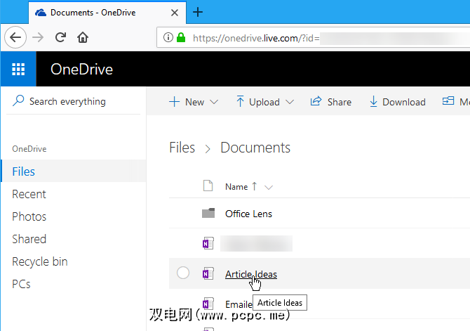Click the Share button in toolbar
Image resolution: width=470 pixels, height=331 pixels.
click(331, 102)
